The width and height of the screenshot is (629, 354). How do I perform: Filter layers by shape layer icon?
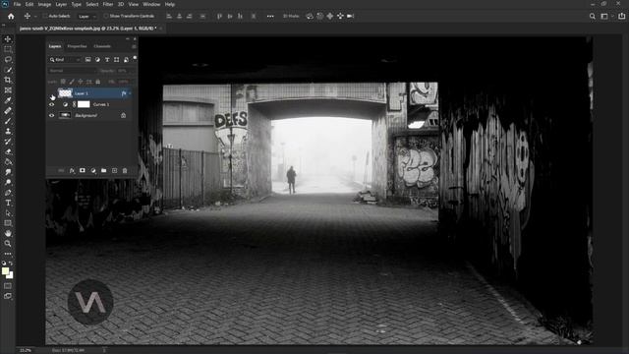pos(116,59)
